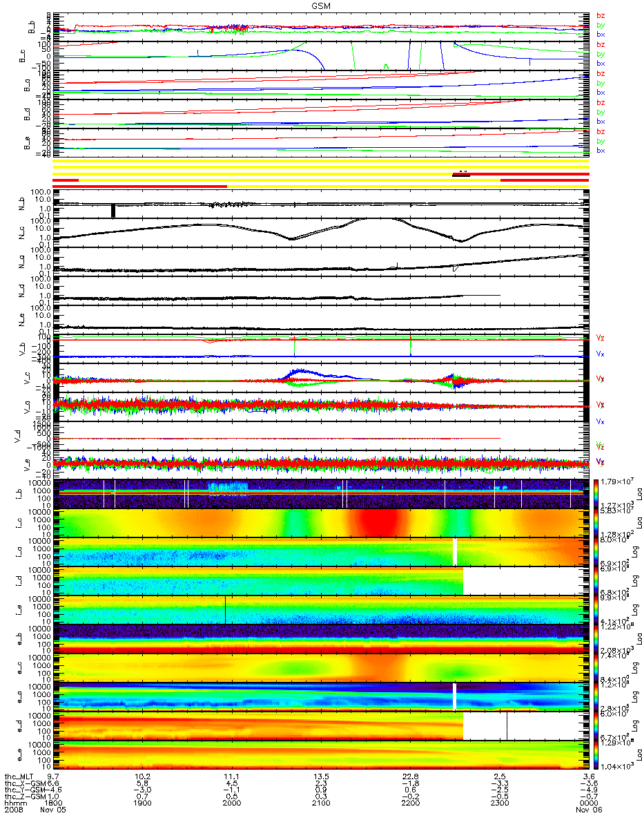642x829 pixels.
Task: Pick the bz legend label of the B_c panel
Action: pos(601,44)
